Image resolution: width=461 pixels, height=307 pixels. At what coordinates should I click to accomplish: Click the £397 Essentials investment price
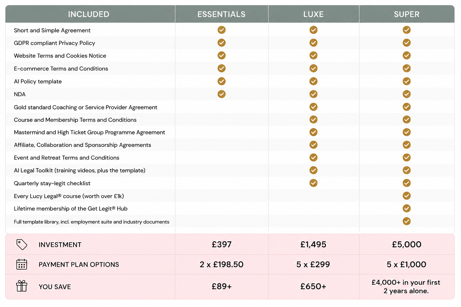[x=221, y=244]
